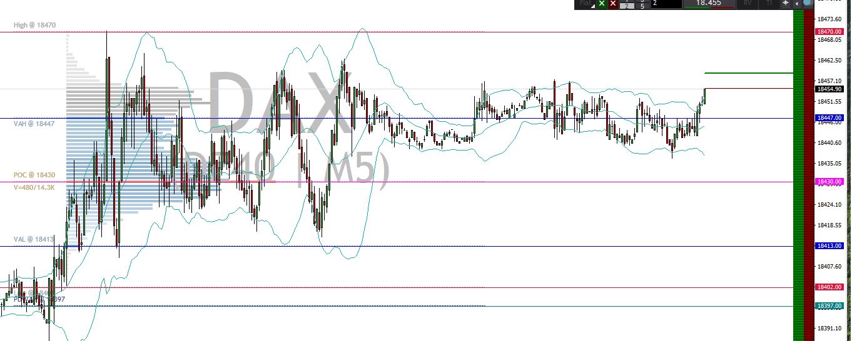Click the 'High @ 18470' text label
This screenshot has width=852, height=341.
35,26
